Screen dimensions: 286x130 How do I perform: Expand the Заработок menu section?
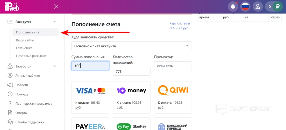[55, 66]
